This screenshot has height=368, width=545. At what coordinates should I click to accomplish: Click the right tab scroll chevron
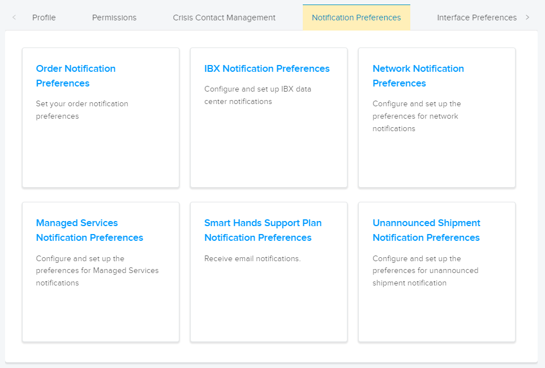(x=527, y=18)
